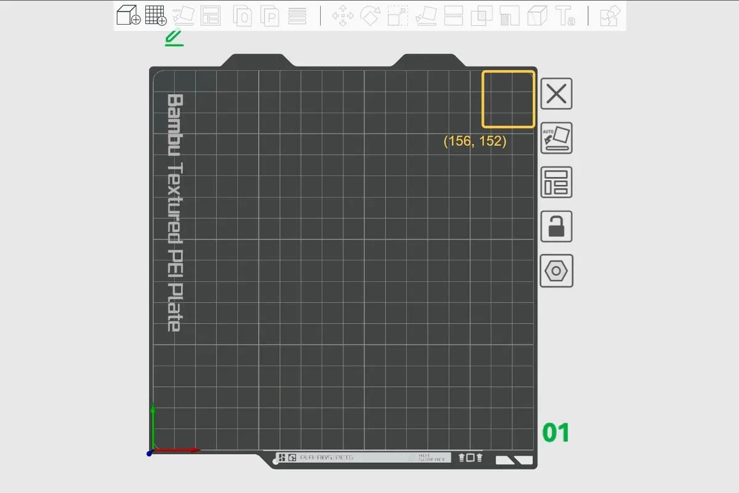Image resolution: width=739 pixels, height=493 pixels.
Task: Click the green edit plate name pencil
Action: coord(174,38)
